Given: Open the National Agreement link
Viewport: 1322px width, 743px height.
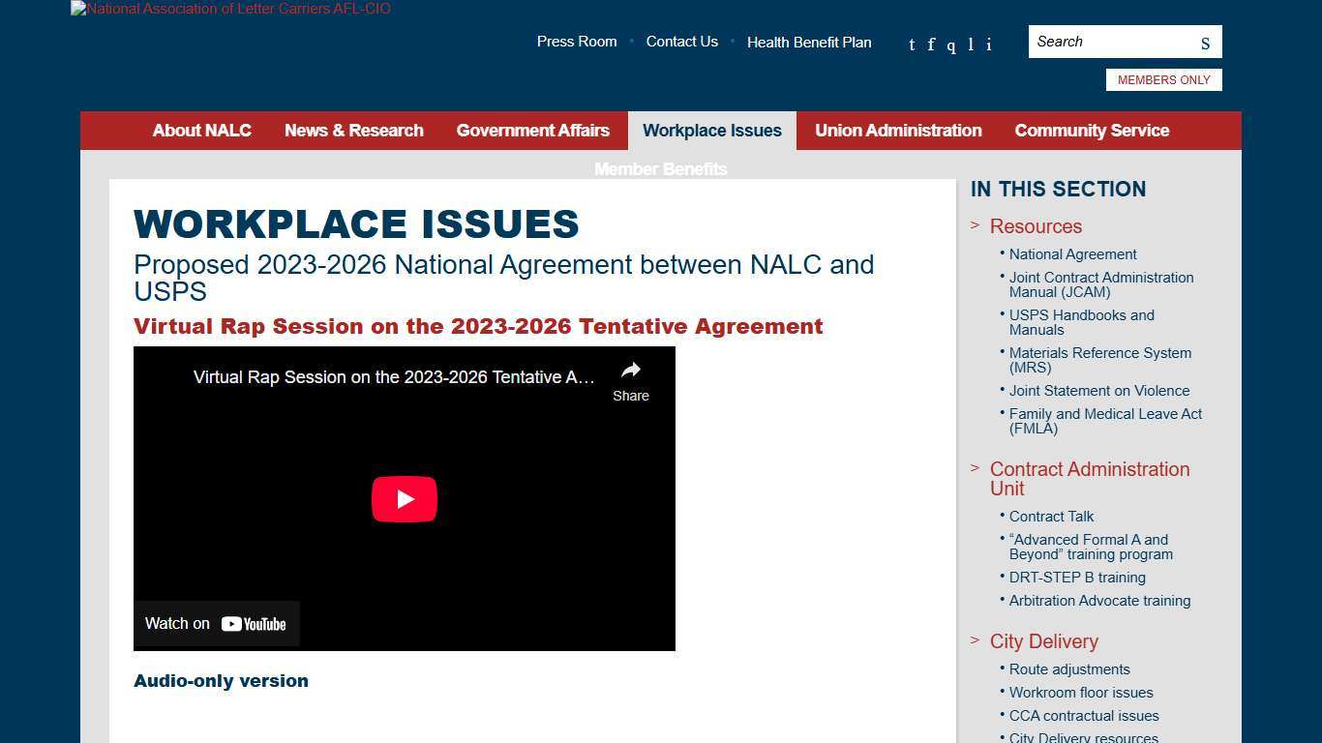Looking at the screenshot, I should pyautogui.click(x=1072, y=254).
